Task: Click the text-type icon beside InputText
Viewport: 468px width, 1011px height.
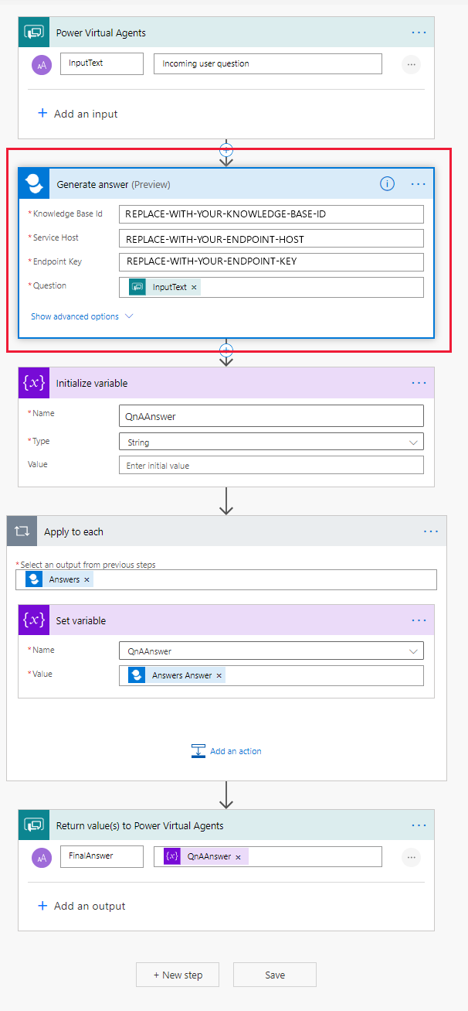Action: [x=41, y=65]
